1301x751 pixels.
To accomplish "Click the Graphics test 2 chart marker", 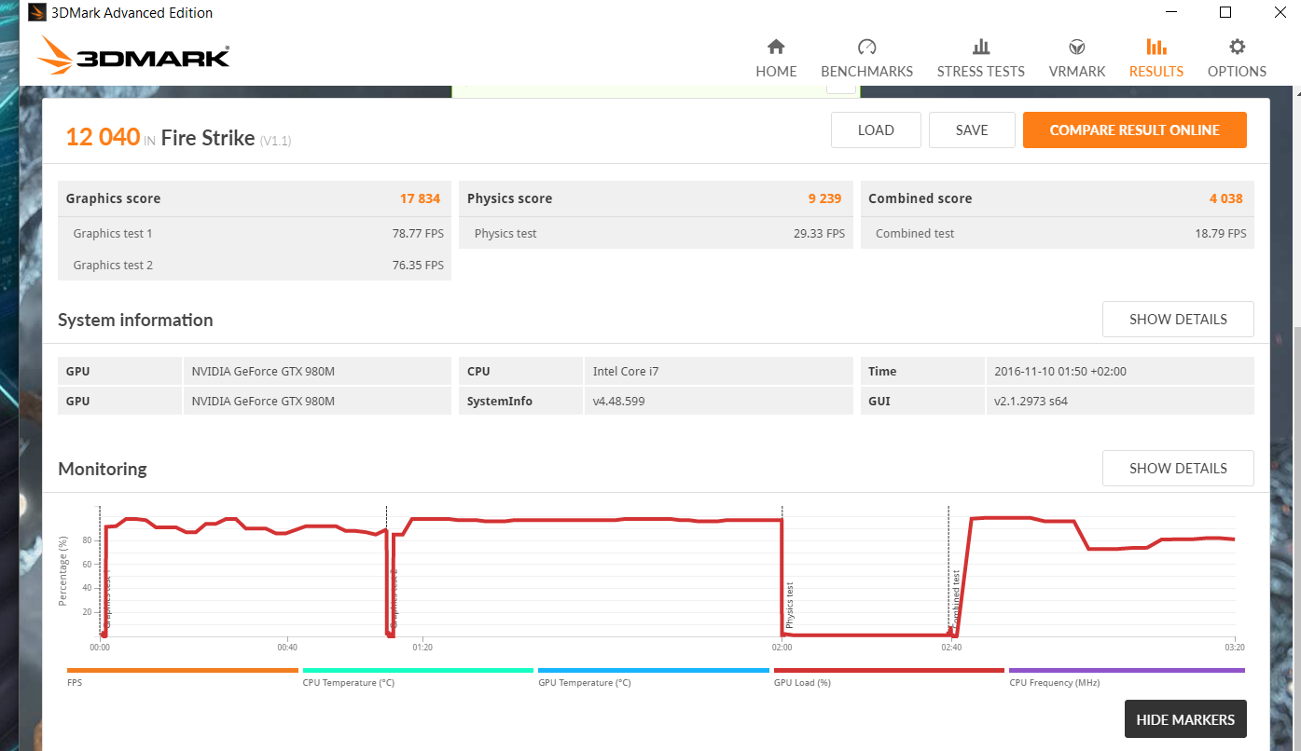I will 394,598.
